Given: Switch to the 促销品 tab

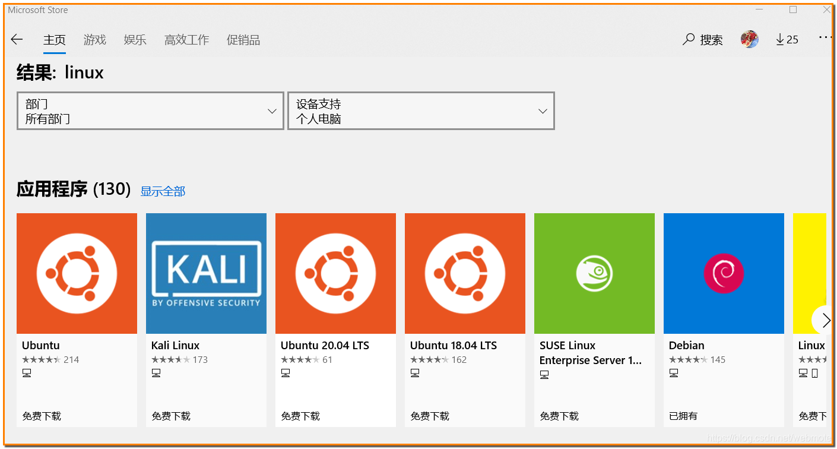Looking at the screenshot, I should click(x=243, y=40).
